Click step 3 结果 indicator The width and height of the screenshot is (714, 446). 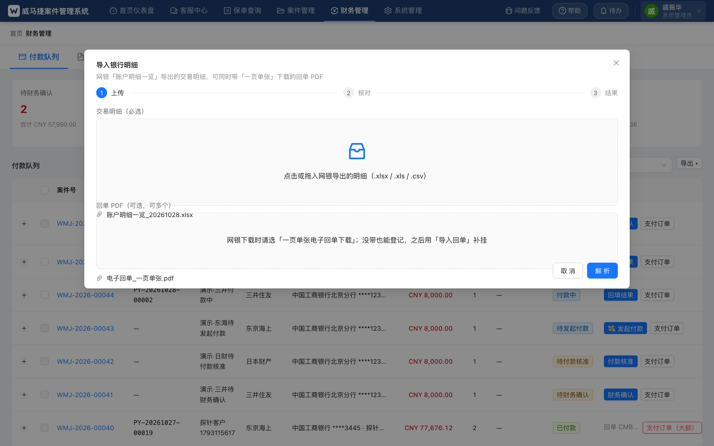click(x=604, y=93)
